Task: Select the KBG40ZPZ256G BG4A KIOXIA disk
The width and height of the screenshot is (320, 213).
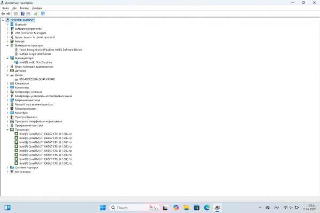Action: pos(37,79)
